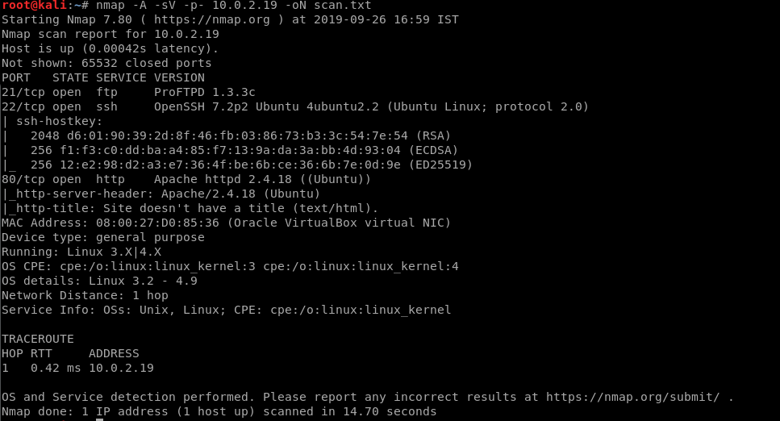The width and height of the screenshot is (780, 421).
Task: Click the 80/tcp open http line
Action: pyautogui.click(x=186, y=179)
